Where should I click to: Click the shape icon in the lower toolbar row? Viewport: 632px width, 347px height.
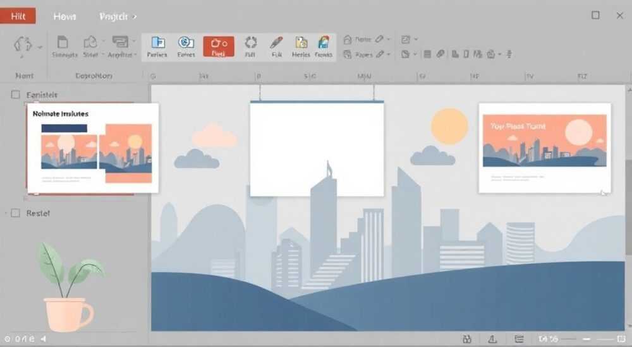[x=406, y=54]
